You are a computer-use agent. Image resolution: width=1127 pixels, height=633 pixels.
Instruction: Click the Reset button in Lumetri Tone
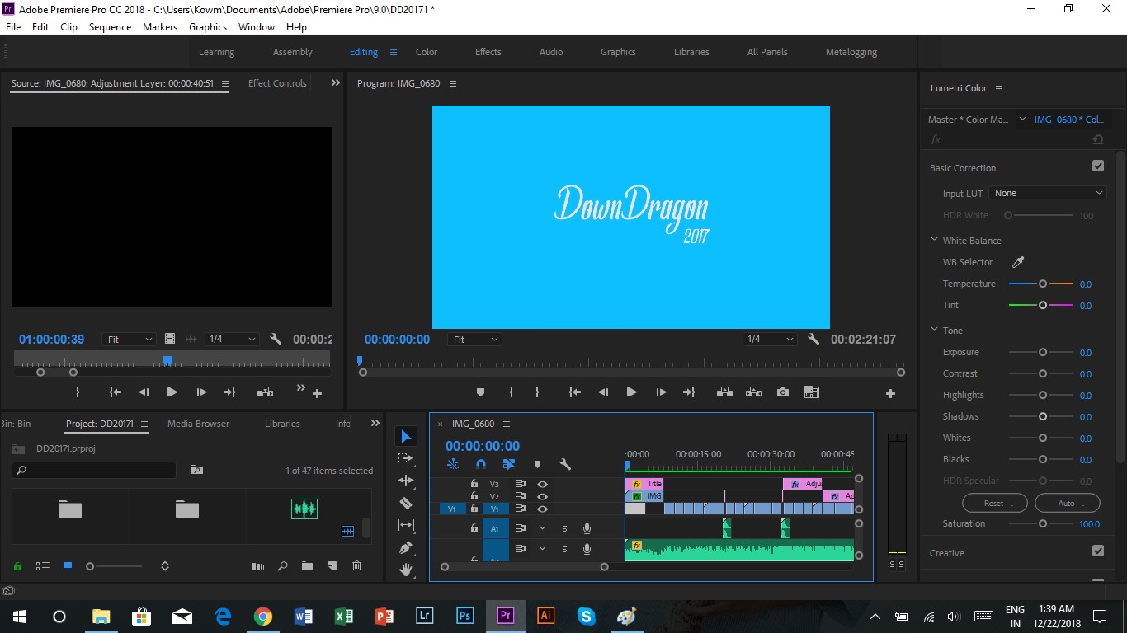(994, 503)
